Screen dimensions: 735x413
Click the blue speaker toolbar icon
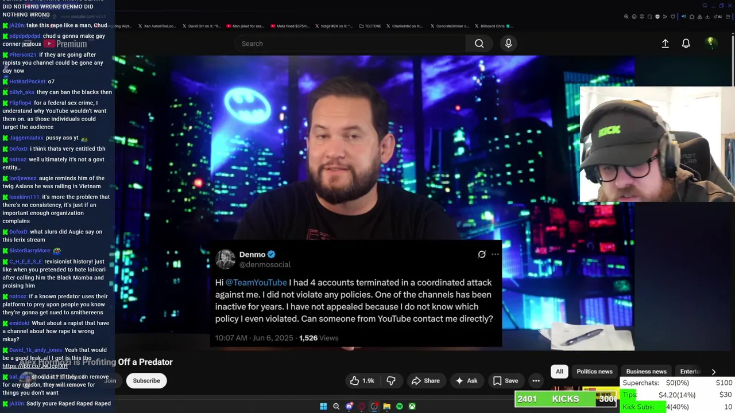pos(684,17)
